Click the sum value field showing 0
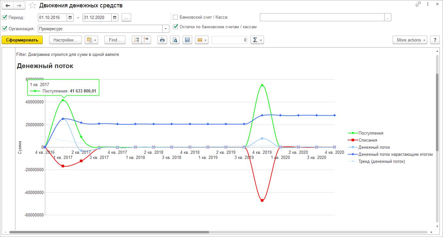Viewport: 443px width, 237px height. (x=229, y=40)
